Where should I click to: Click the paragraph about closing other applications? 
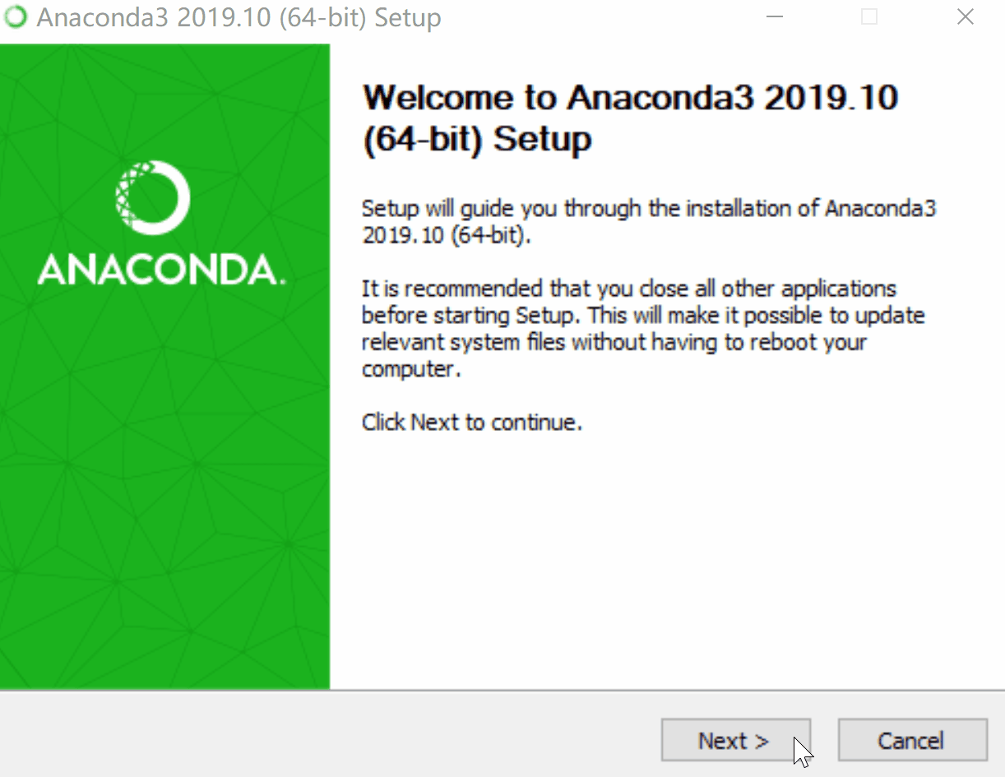pyautogui.click(x=641, y=328)
